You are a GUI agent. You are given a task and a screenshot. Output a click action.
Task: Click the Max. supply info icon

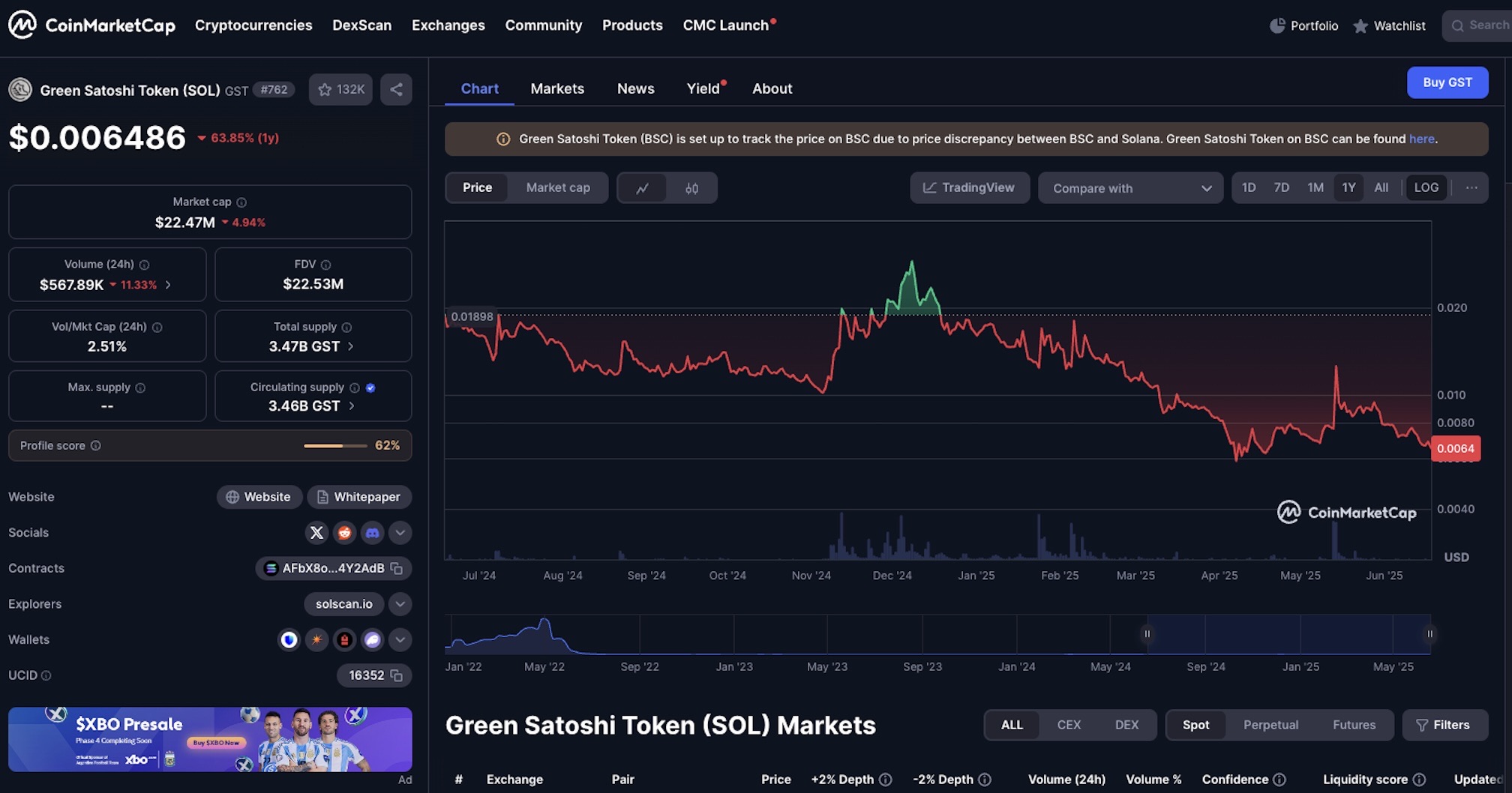coord(140,388)
